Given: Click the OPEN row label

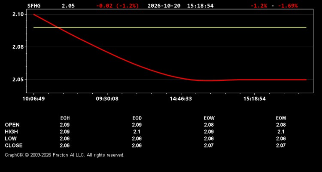Looking at the screenshot, I should (x=12, y=125).
